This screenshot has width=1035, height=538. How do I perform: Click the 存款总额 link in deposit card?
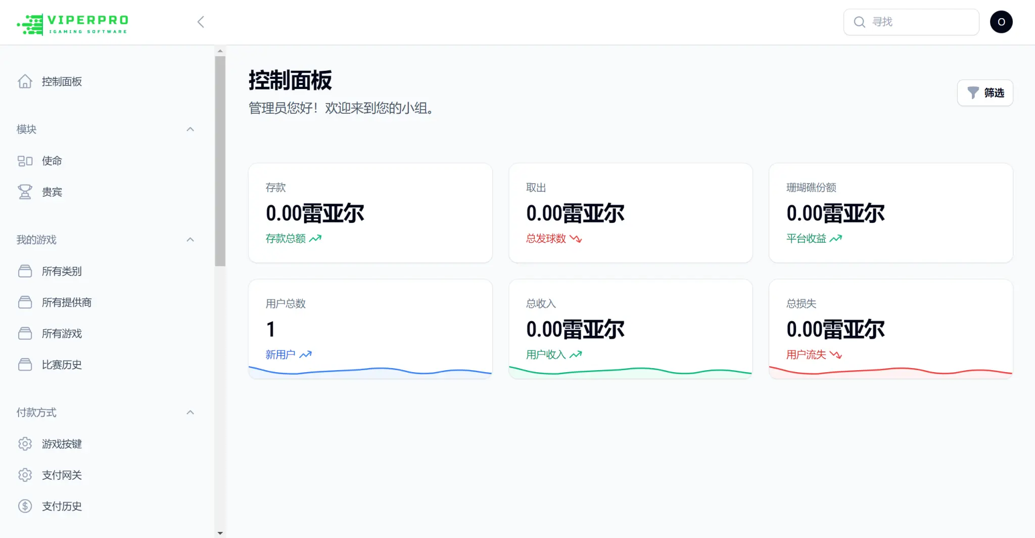[286, 239]
